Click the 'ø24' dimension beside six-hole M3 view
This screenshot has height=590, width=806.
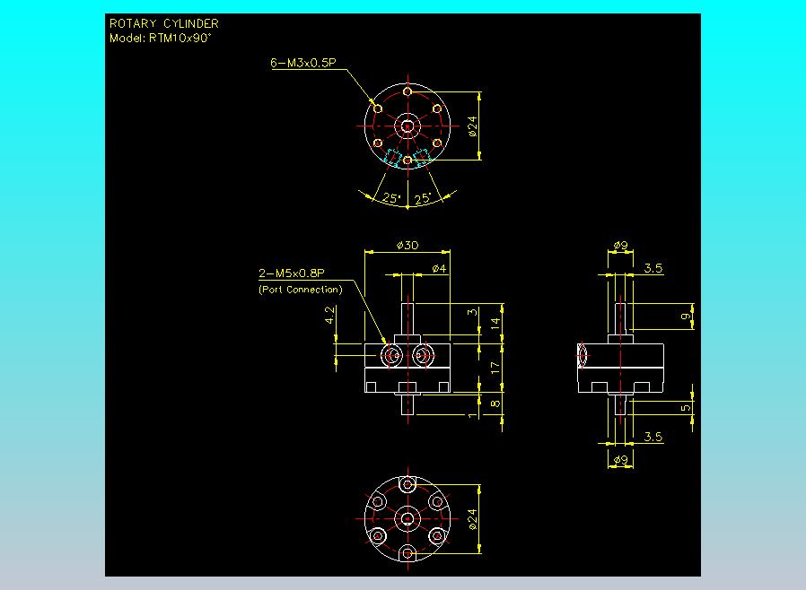(473, 126)
